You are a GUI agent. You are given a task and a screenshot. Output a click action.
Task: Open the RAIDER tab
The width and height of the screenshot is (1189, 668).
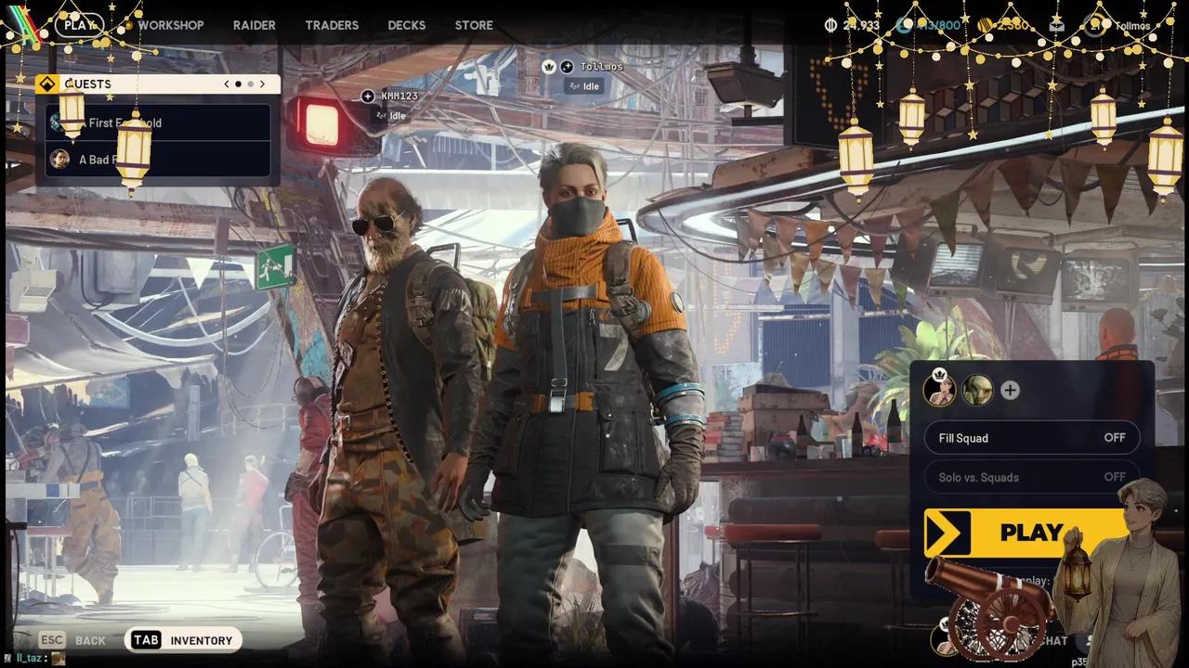(x=255, y=25)
